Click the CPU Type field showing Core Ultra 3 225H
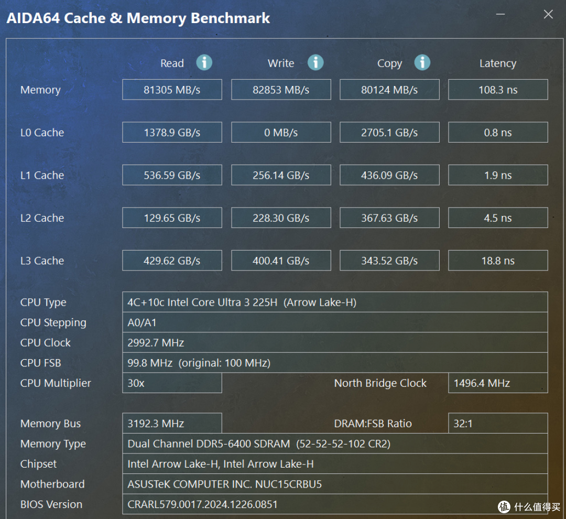This screenshot has height=519, width=566. 335,302
